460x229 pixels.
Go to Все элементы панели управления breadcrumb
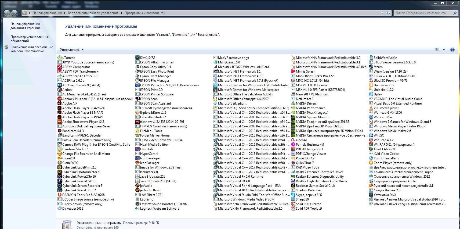(x=93, y=13)
